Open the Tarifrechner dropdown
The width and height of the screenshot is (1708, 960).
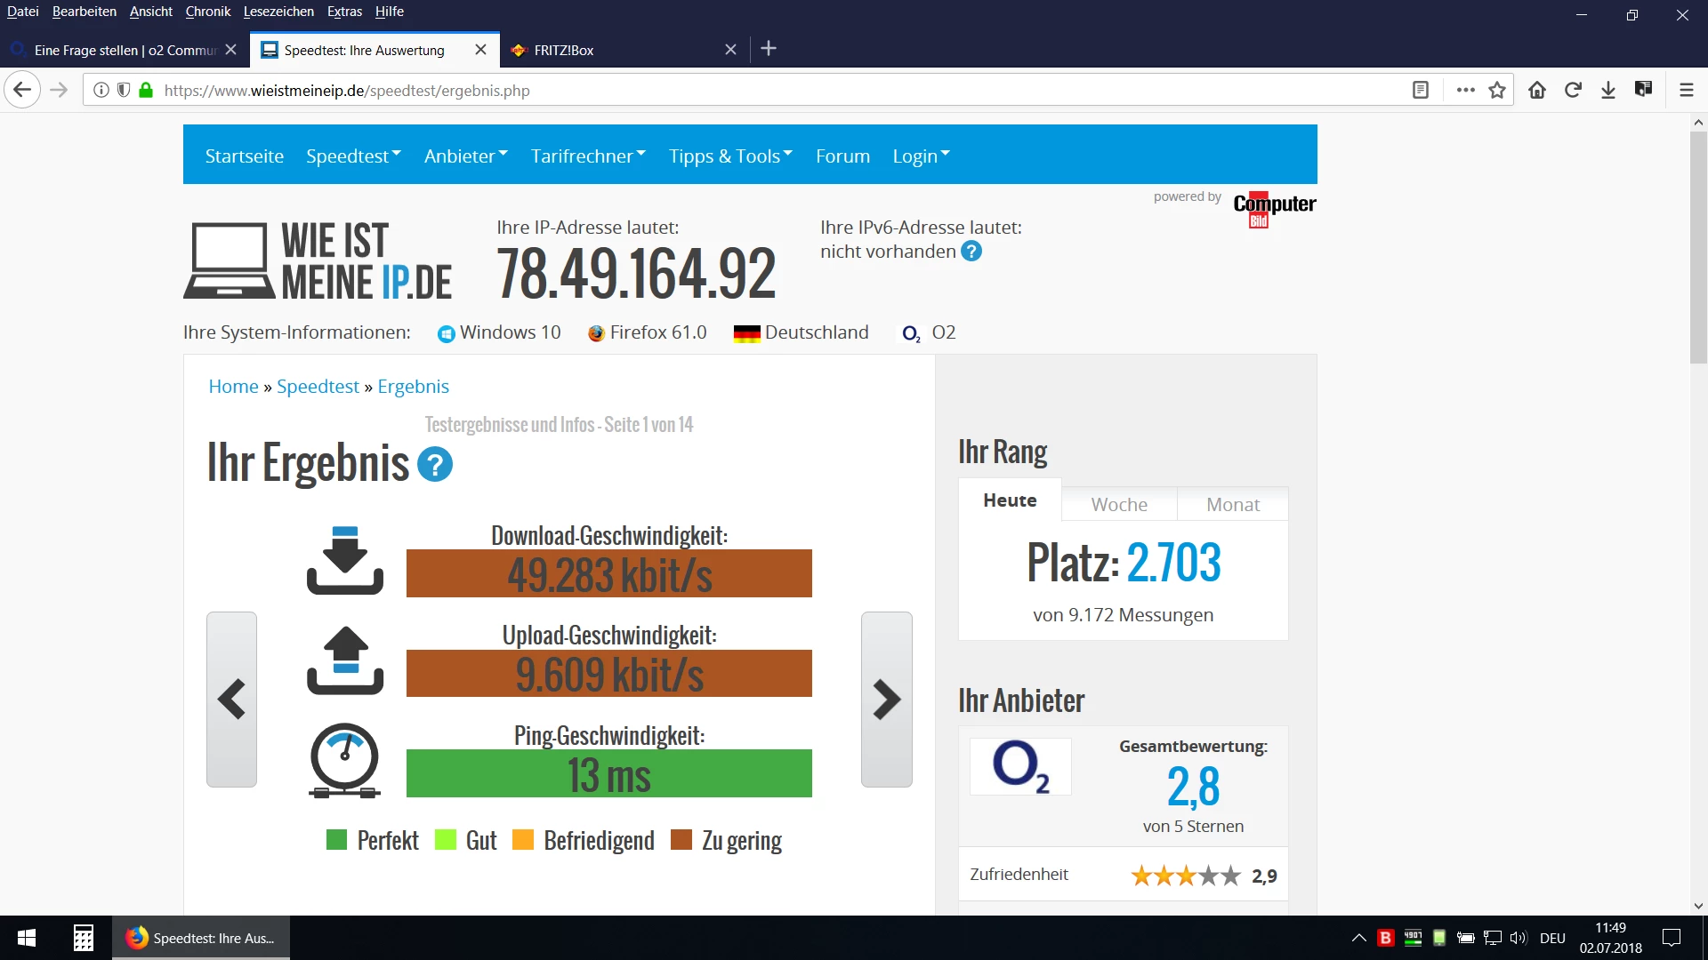pos(588,156)
